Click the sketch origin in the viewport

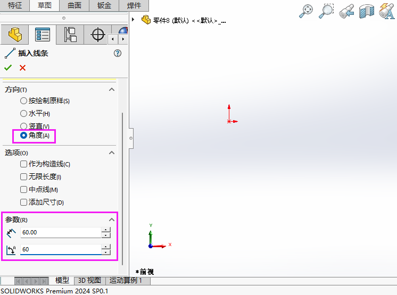(229, 122)
